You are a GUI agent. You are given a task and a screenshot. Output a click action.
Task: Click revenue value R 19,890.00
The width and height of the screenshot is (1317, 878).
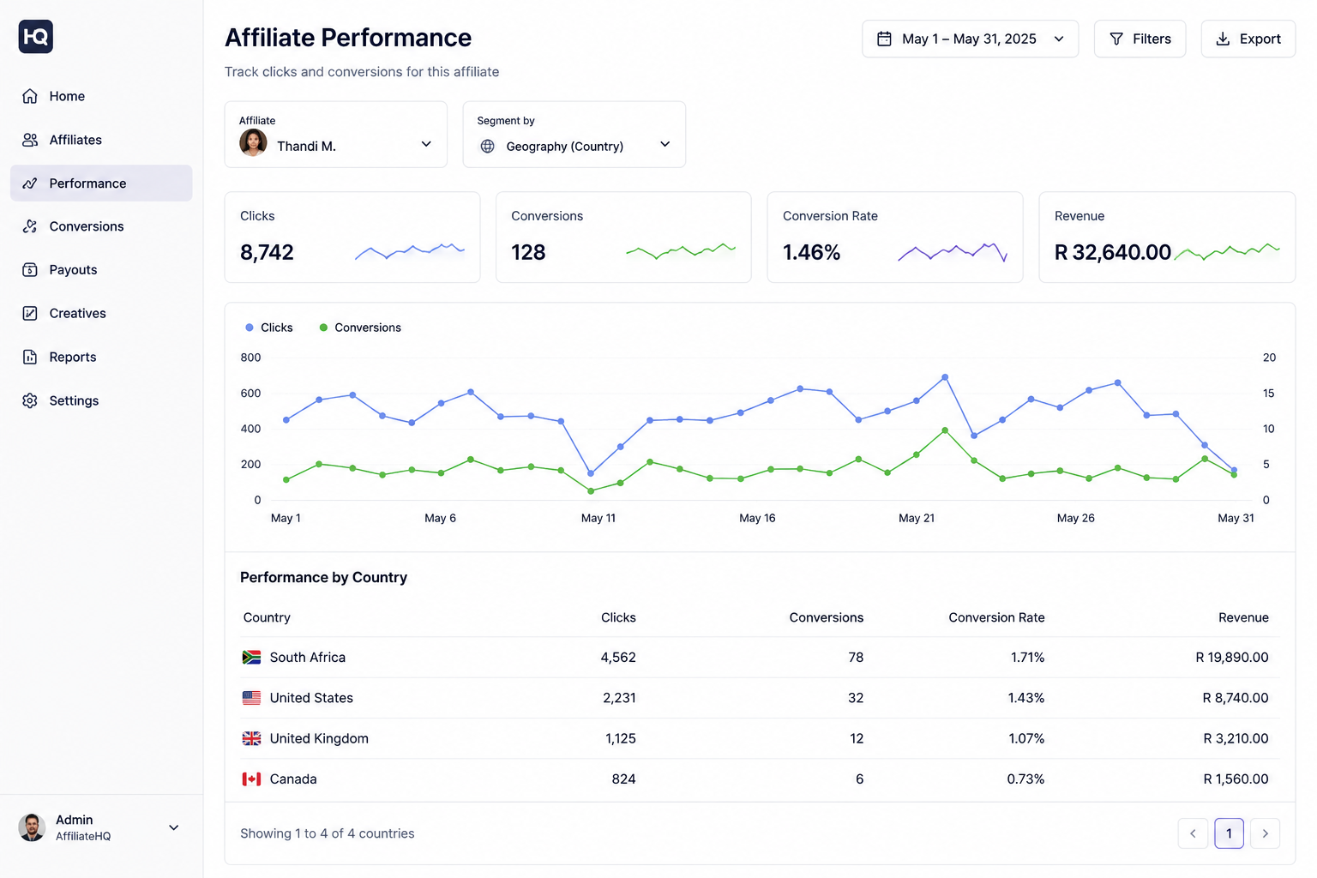pyautogui.click(x=1232, y=658)
